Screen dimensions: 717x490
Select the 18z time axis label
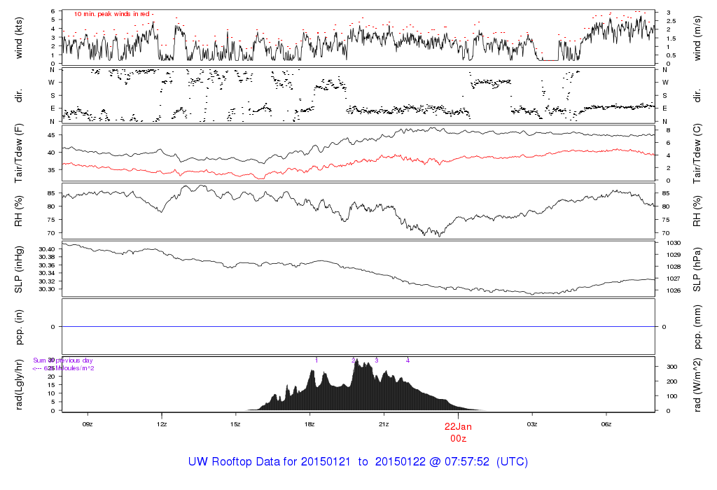click(310, 424)
